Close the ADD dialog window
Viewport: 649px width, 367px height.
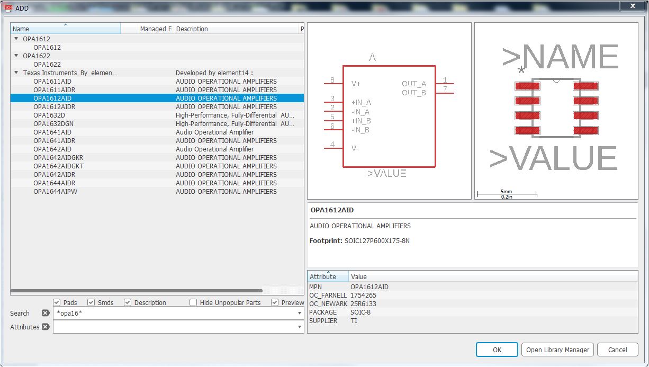click(x=633, y=6)
